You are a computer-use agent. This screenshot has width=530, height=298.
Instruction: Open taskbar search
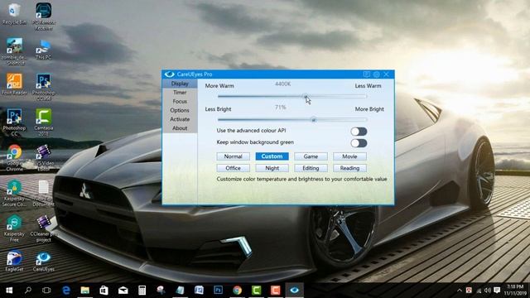coord(28,291)
